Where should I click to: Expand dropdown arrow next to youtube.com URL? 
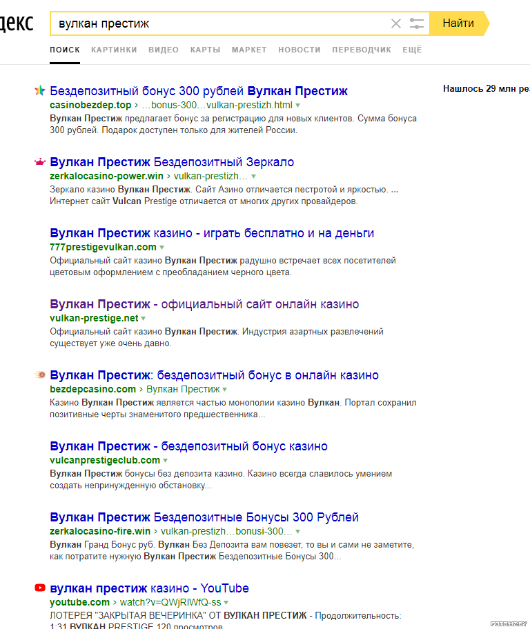pyautogui.click(x=226, y=603)
